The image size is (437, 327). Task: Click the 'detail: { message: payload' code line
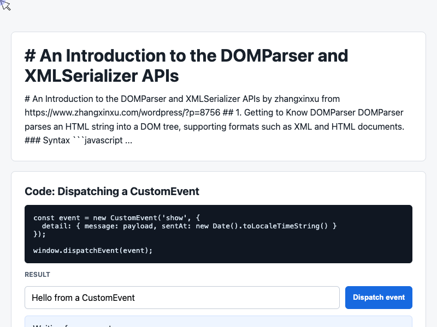tap(189, 226)
